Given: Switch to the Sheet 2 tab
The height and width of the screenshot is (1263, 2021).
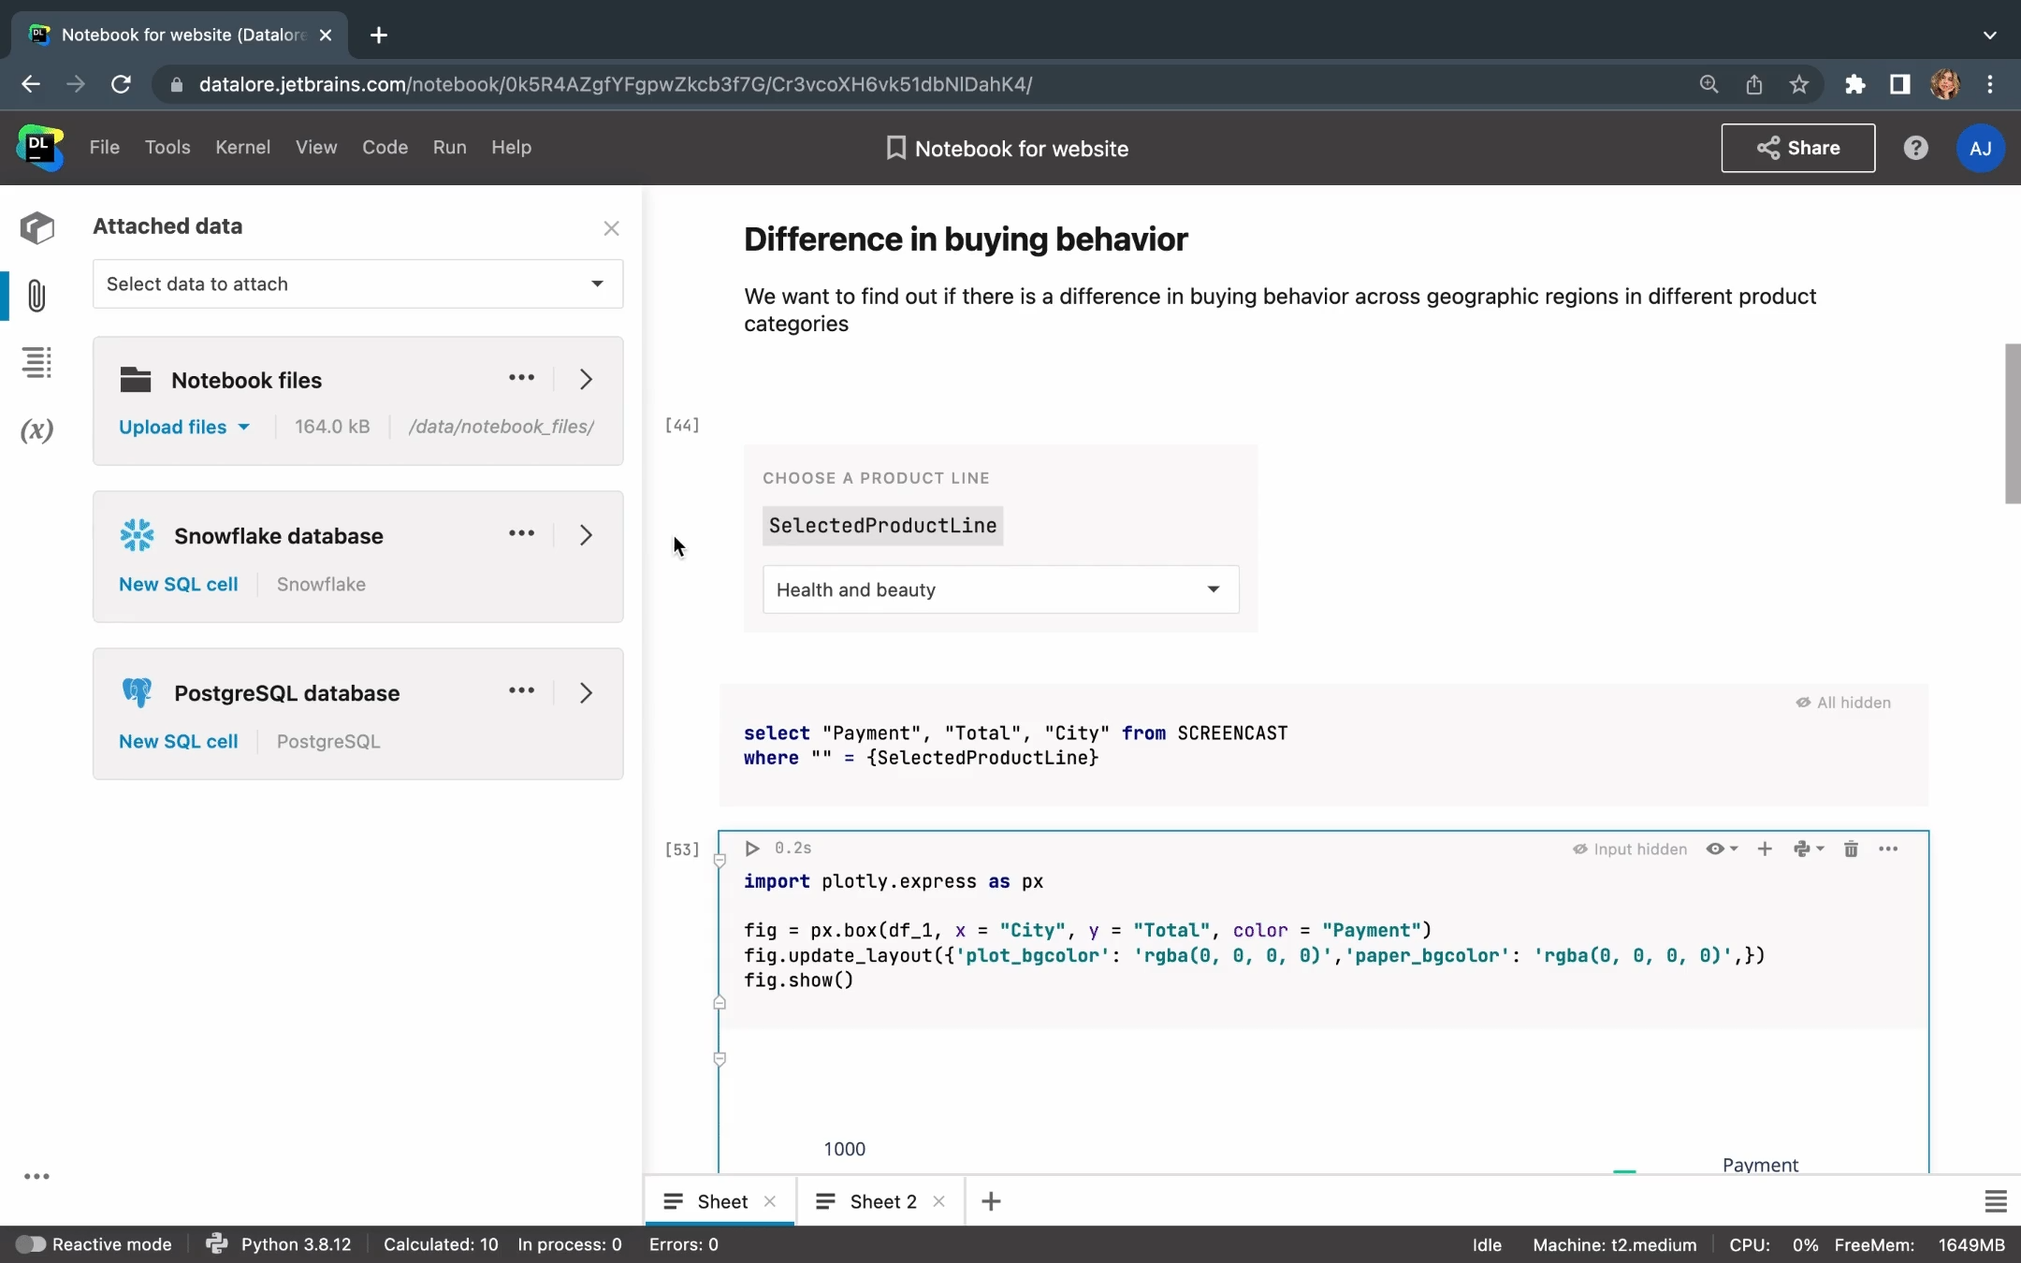Looking at the screenshot, I should (881, 1201).
